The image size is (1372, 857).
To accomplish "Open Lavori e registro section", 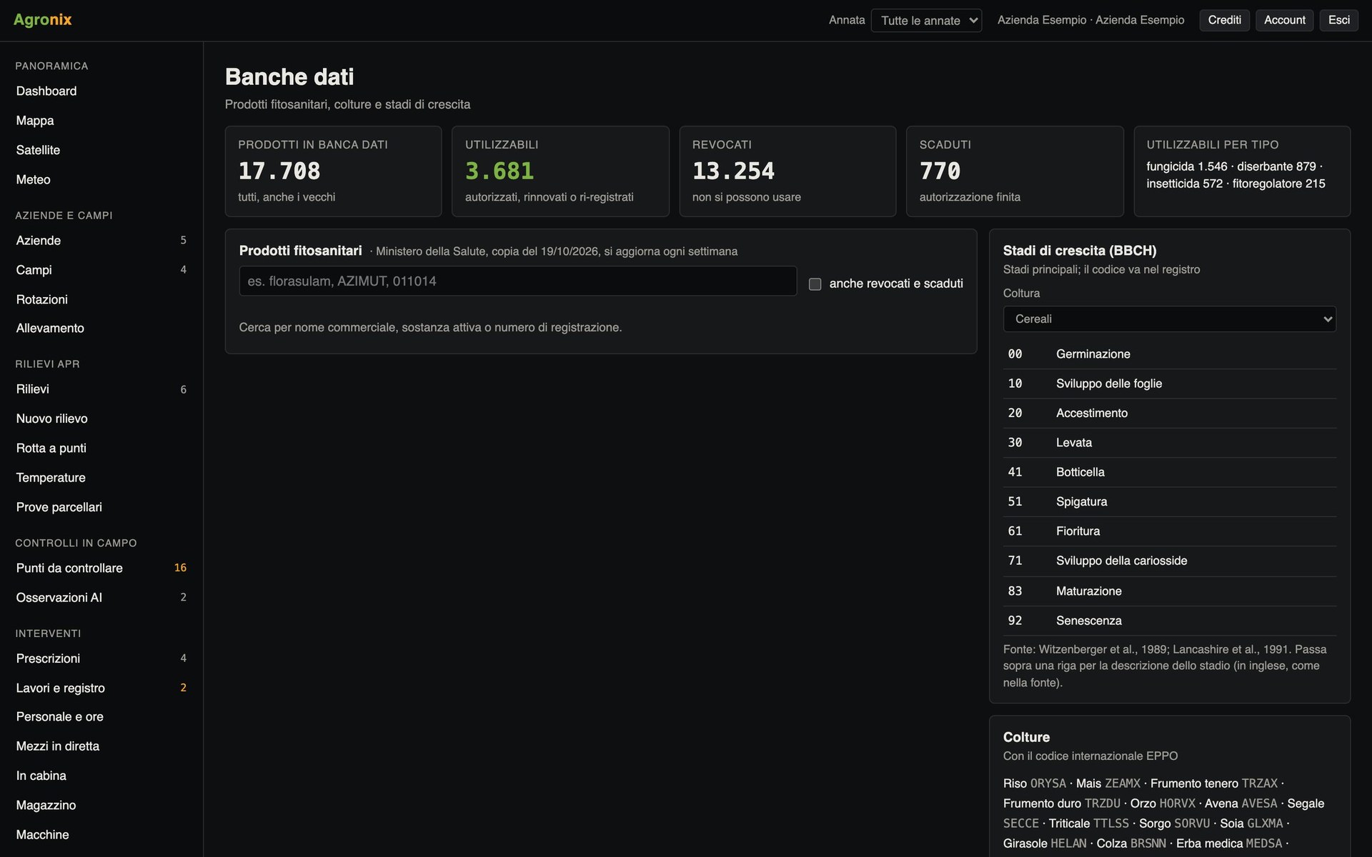I will tap(101, 688).
